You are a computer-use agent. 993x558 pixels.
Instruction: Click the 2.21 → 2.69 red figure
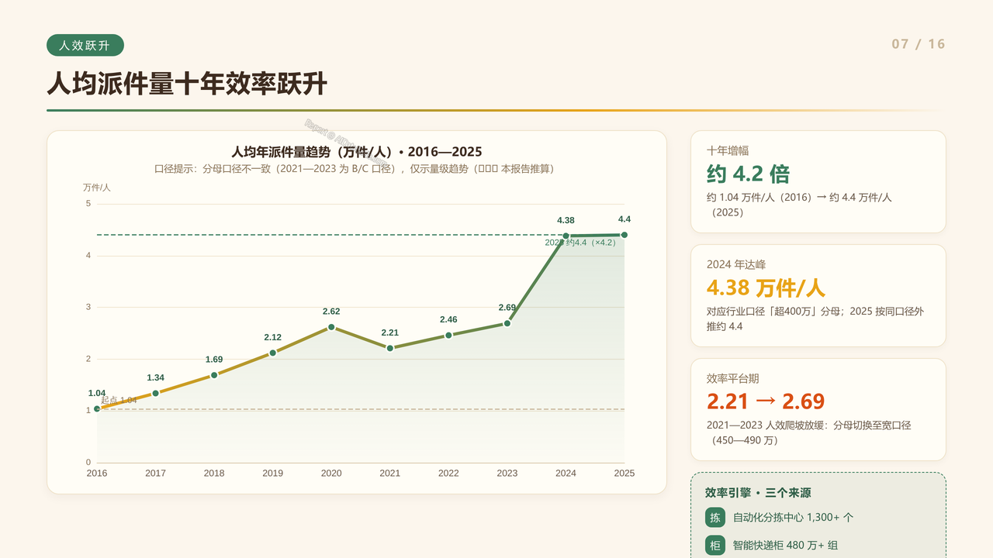tap(766, 401)
